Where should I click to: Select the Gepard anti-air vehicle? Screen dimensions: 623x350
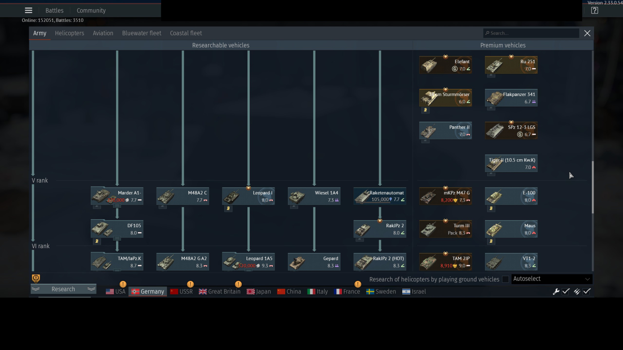click(314, 262)
